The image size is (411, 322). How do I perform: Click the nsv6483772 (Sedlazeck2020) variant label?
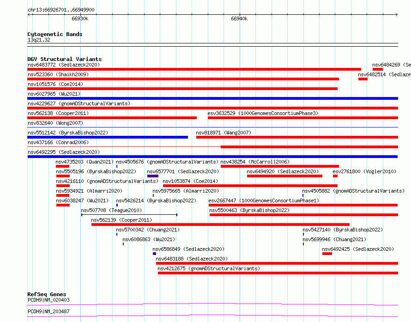[x=64, y=65]
